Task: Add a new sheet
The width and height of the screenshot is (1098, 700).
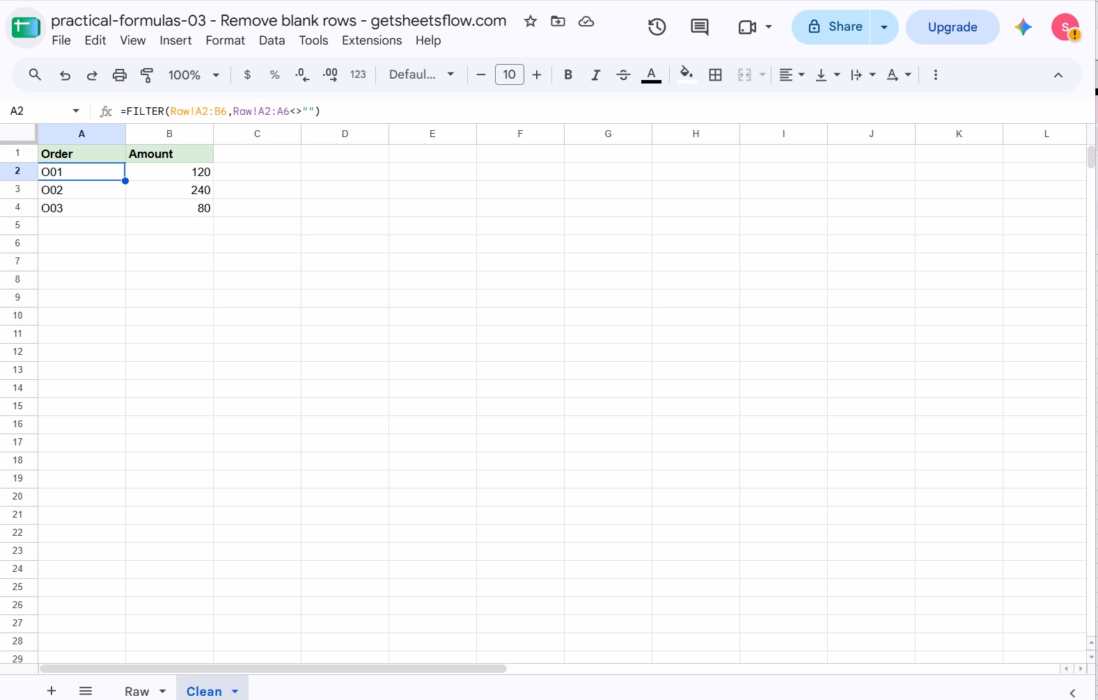Action: (x=52, y=691)
